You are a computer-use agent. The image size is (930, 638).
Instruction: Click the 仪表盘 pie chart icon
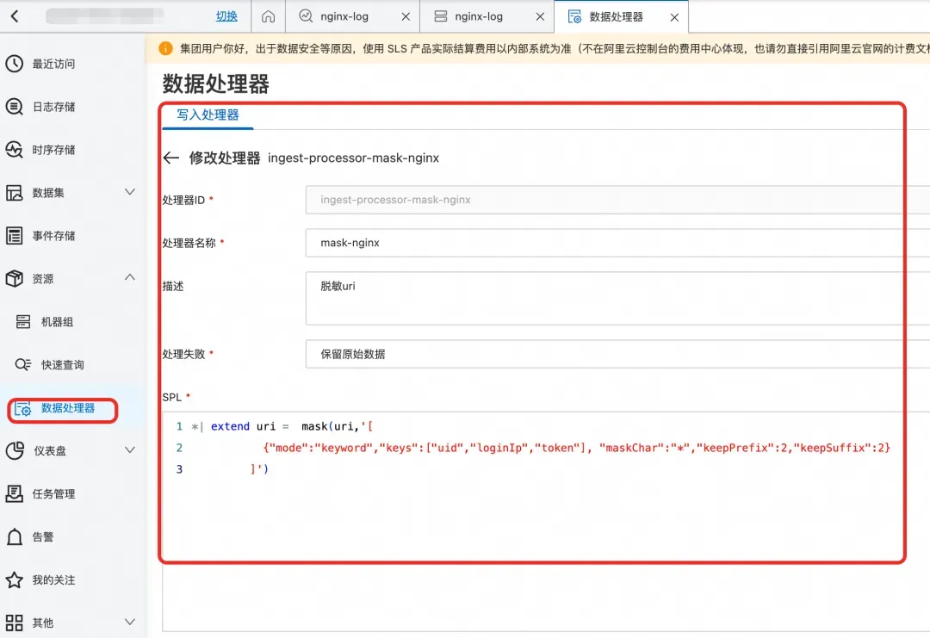coord(15,450)
